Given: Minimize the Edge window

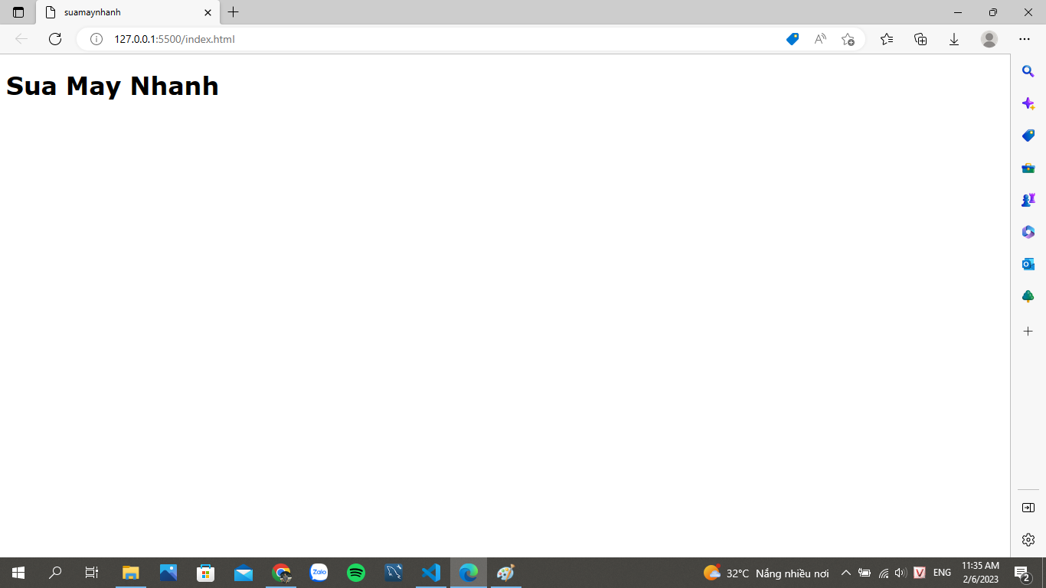Looking at the screenshot, I should click(958, 12).
